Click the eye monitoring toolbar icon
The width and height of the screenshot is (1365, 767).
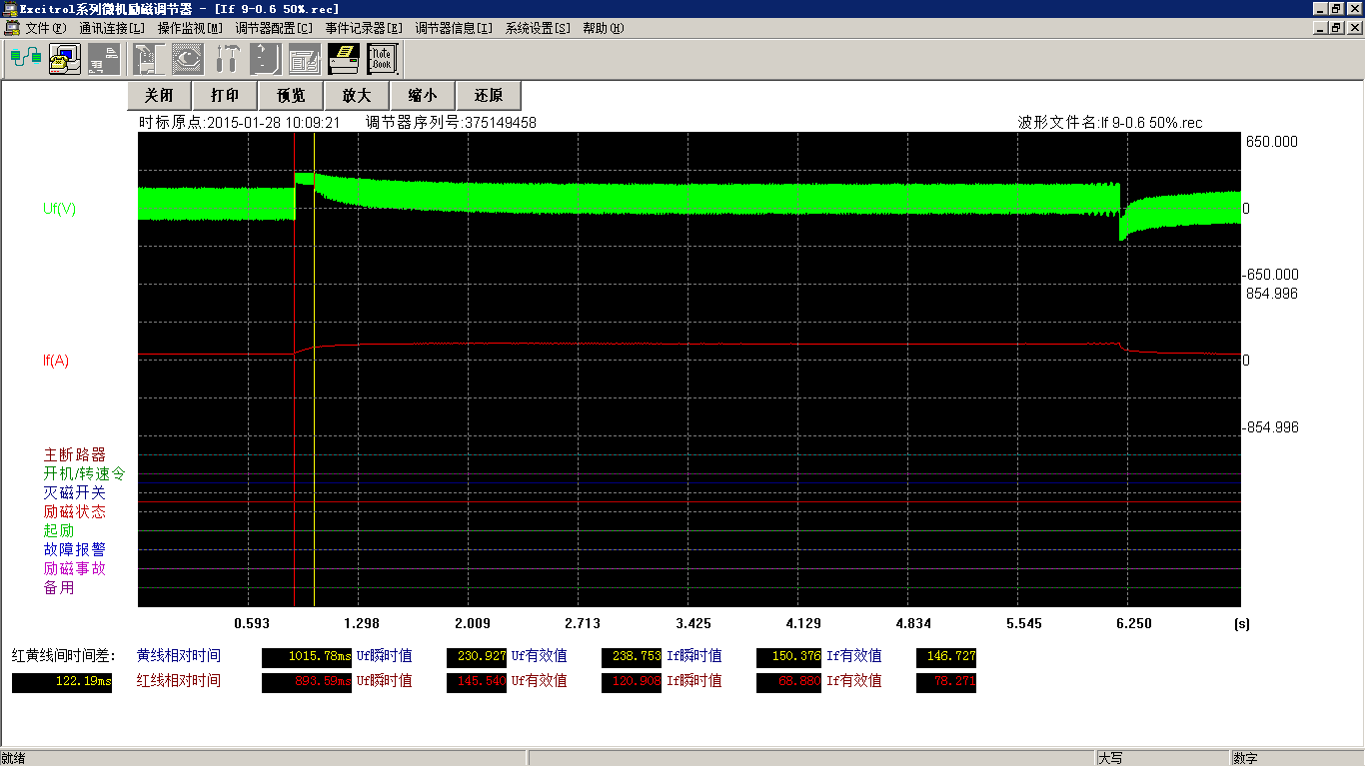click(188, 59)
